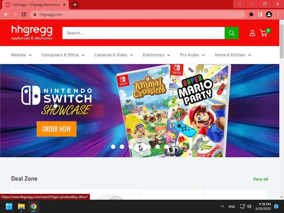Expand the Electronics menu
Viewport: 284px width, 213px height.
(156, 55)
